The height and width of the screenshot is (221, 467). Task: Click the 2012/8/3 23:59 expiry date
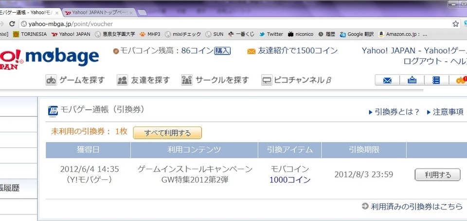pyautogui.click(x=364, y=175)
